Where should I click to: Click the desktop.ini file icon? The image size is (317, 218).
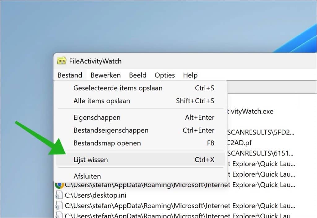pos(58,195)
